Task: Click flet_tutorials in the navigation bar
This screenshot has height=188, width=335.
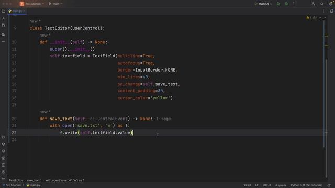Action: (12, 185)
